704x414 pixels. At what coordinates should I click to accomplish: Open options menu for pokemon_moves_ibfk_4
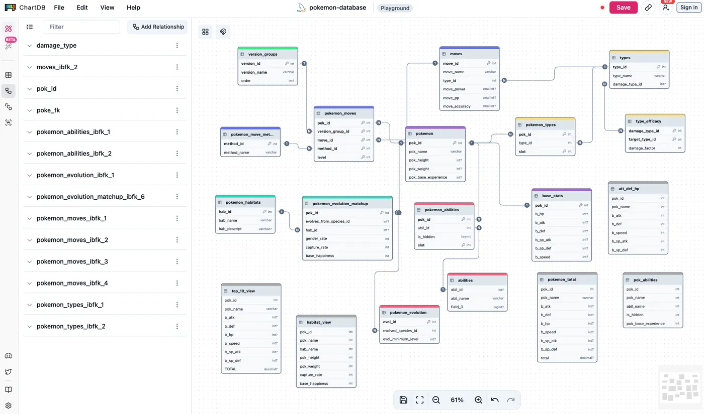pyautogui.click(x=177, y=283)
